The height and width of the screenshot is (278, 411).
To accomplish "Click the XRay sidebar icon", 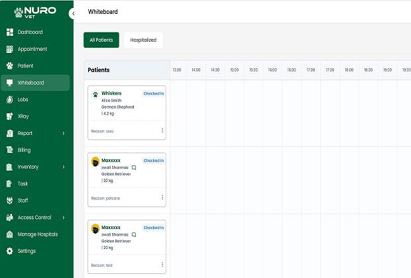I will tap(9, 116).
